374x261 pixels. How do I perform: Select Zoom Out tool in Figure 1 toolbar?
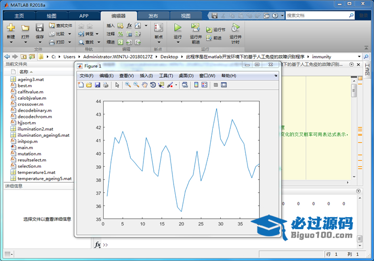[x=136, y=85]
